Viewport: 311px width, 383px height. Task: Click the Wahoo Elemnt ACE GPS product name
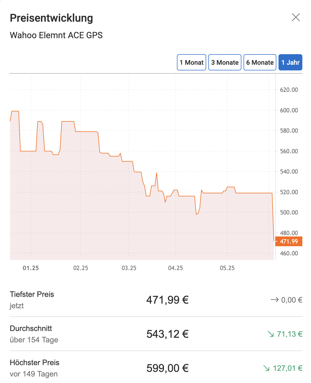click(56, 35)
